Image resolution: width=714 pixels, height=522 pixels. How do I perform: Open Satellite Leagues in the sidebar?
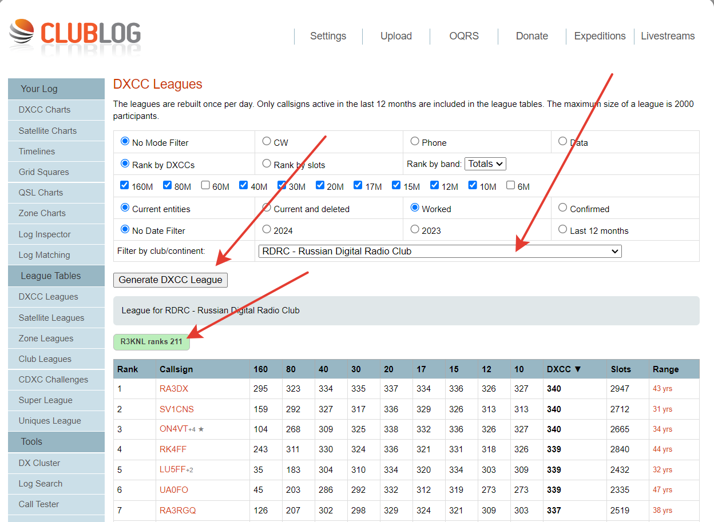pos(56,318)
